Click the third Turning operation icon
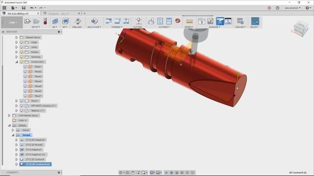 click(x=126, y=21)
